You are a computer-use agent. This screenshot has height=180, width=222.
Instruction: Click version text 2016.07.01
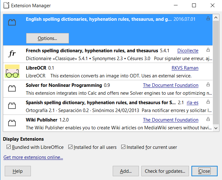(184, 19)
